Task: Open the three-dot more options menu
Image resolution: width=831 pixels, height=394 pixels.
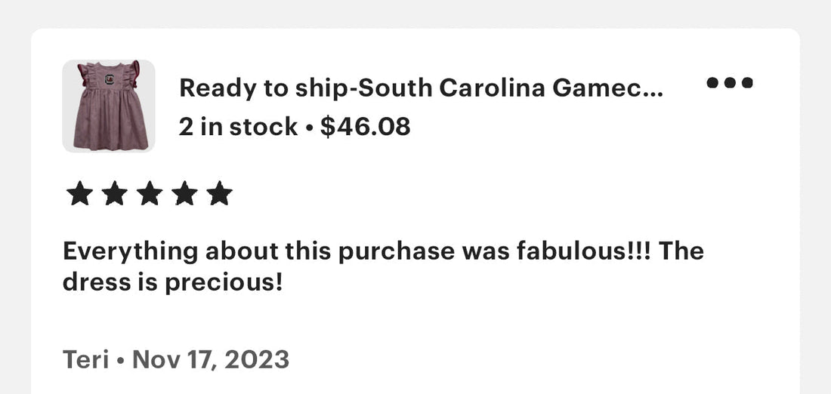Action: tap(729, 82)
